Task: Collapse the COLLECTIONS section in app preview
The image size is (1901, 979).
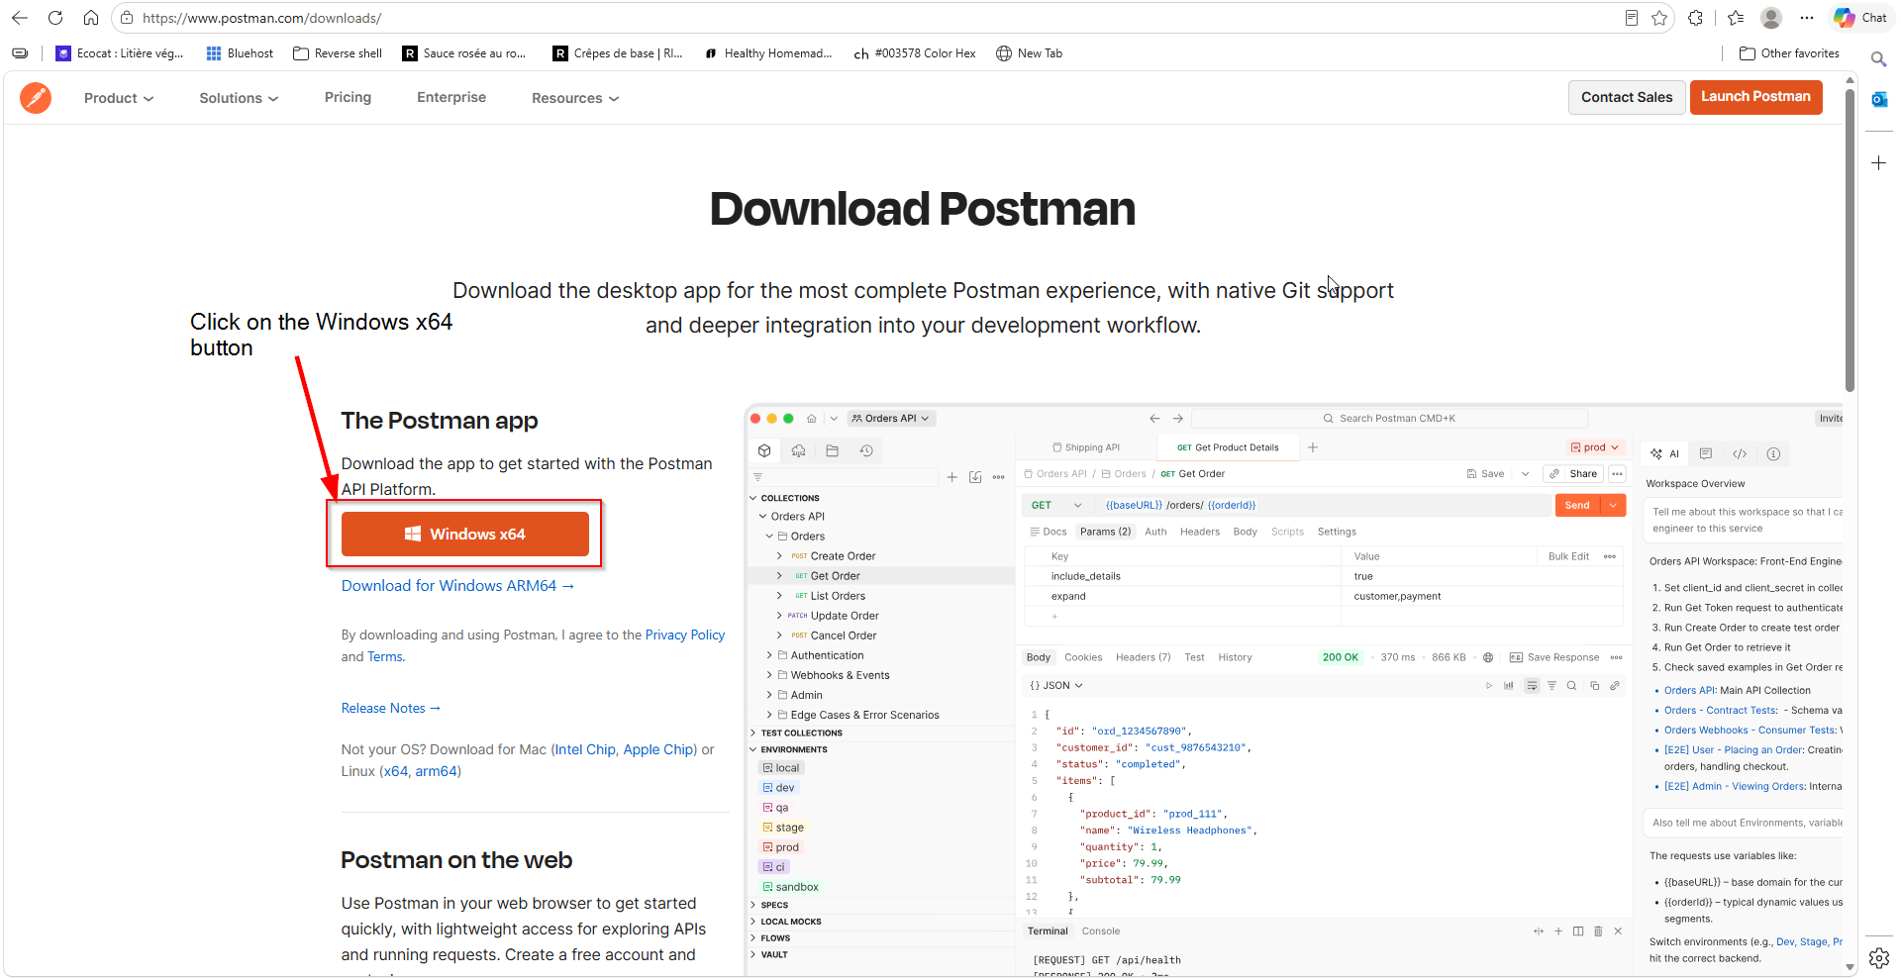Action: click(x=752, y=498)
